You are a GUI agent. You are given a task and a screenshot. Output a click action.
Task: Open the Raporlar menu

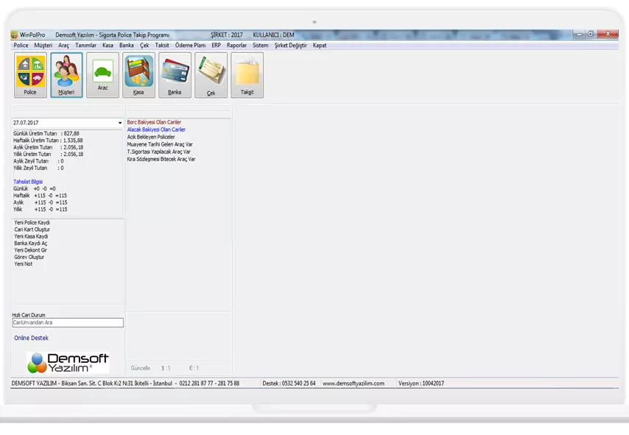coord(236,46)
